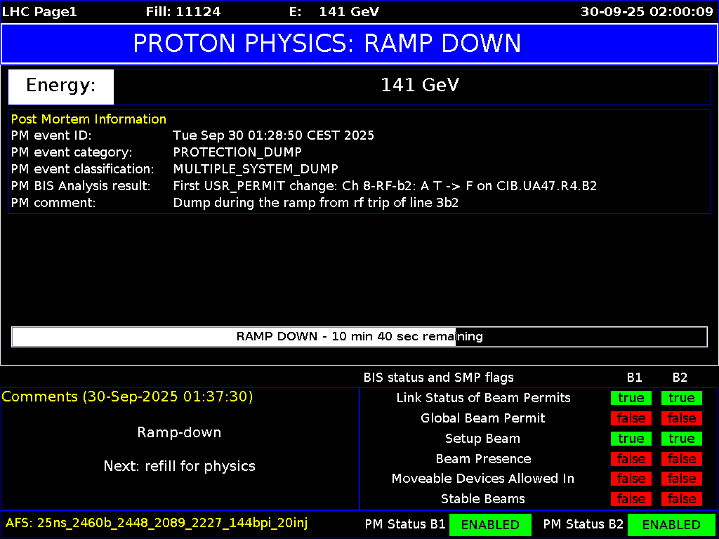Click the B1 Beam Presence false indicator
The width and height of the screenshot is (719, 539).
[631, 458]
